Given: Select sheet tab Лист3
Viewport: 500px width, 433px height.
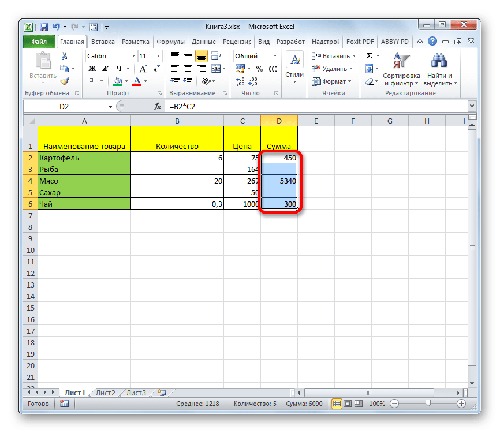Looking at the screenshot, I should (136, 393).
